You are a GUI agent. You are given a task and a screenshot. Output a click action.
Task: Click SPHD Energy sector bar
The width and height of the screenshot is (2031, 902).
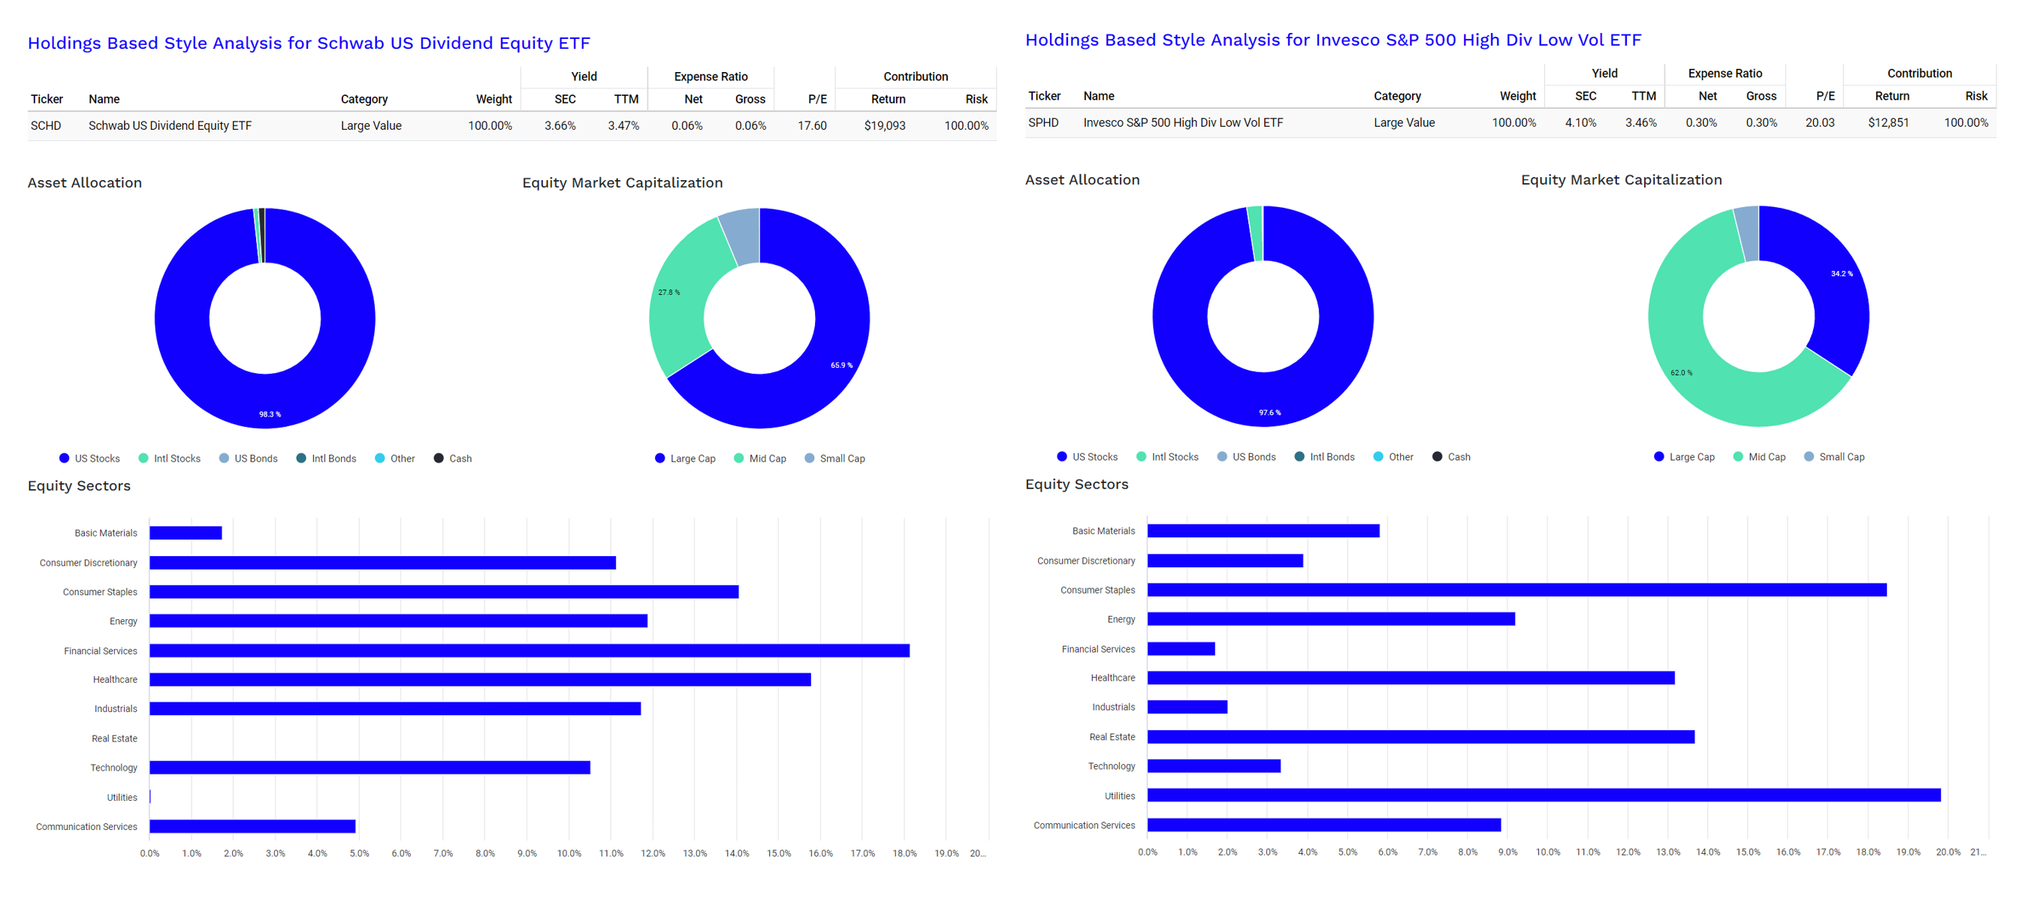pyautogui.click(x=1331, y=620)
